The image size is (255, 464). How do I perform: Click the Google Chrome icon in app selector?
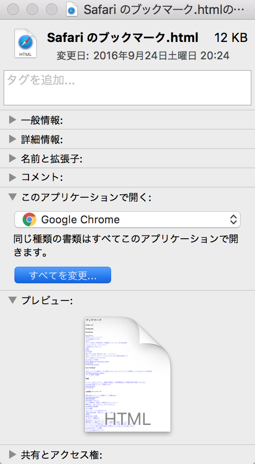point(29,219)
